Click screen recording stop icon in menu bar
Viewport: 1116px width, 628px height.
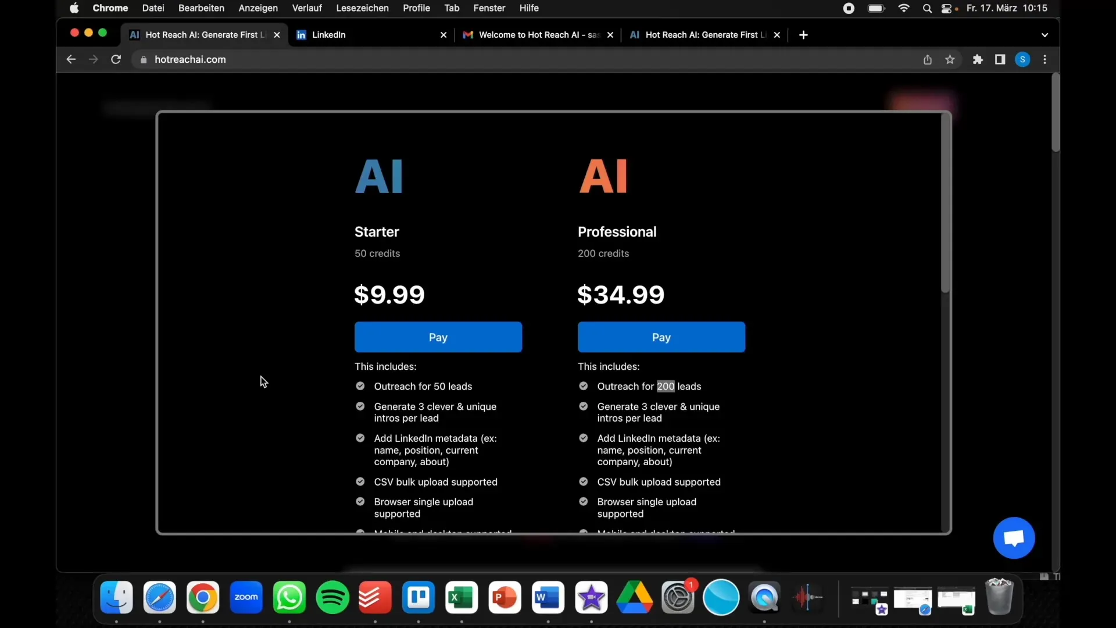click(x=849, y=8)
